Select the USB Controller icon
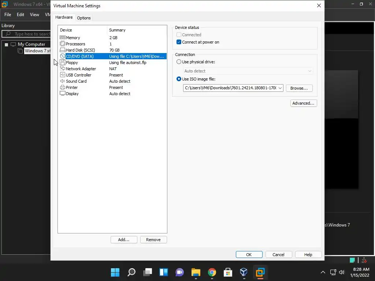 [62, 75]
